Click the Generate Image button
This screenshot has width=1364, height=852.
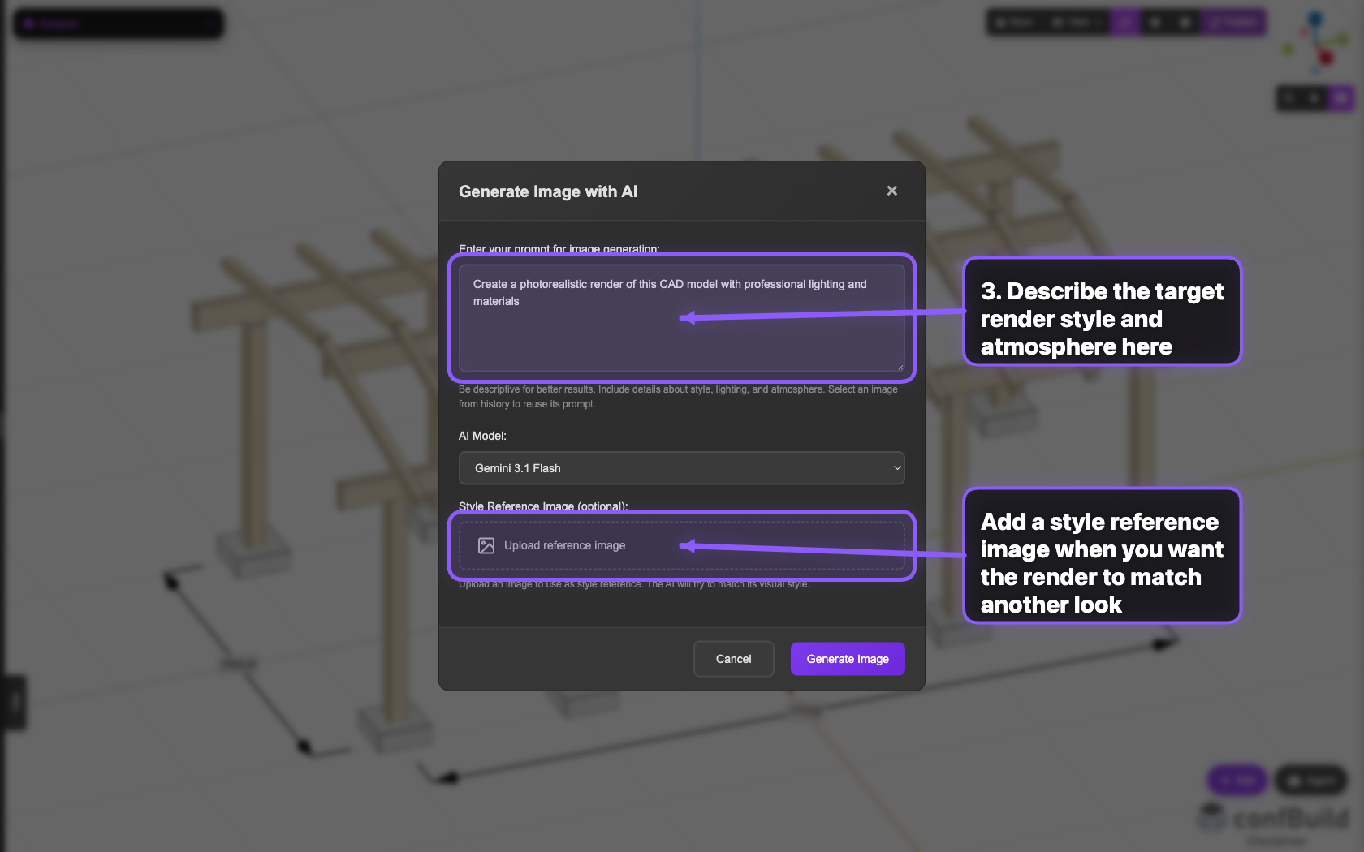pyautogui.click(x=847, y=658)
